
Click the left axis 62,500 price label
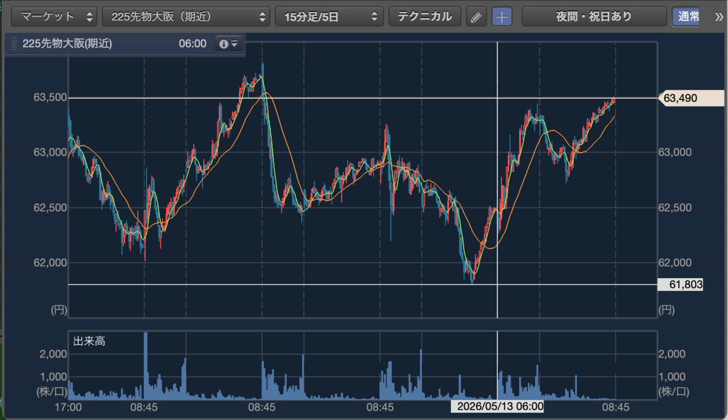(x=50, y=208)
